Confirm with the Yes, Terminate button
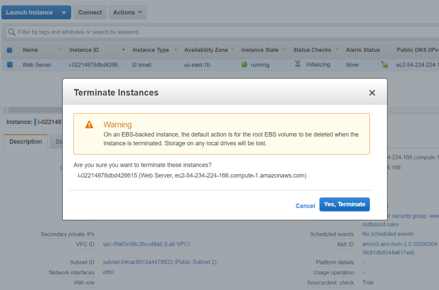439x290 pixels. (x=344, y=205)
